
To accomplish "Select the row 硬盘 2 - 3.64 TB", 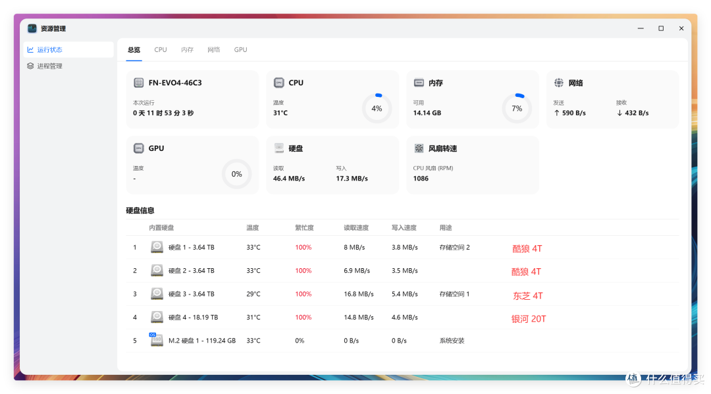I will tap(402, 271).
